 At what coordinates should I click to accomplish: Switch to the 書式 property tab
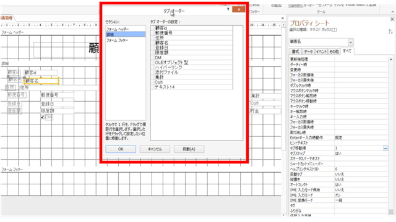[295, 52]
